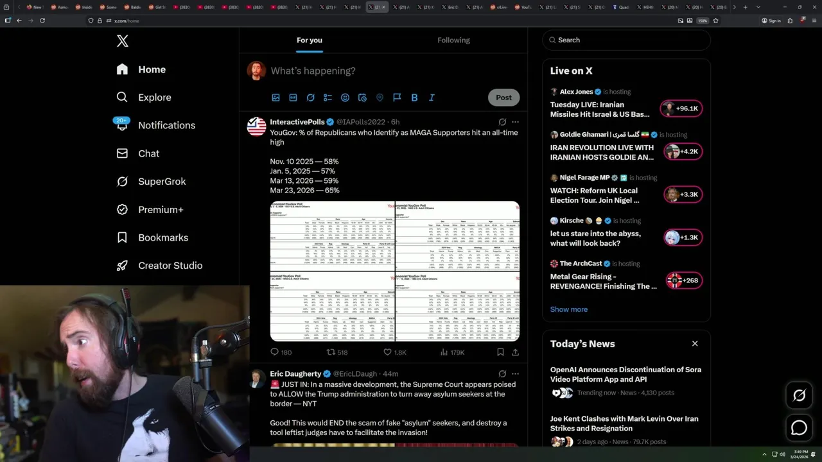Open the Extensions puzzle icon in toolbar
The width and height of the screenshot is (822, 462).
click(791, 21)
